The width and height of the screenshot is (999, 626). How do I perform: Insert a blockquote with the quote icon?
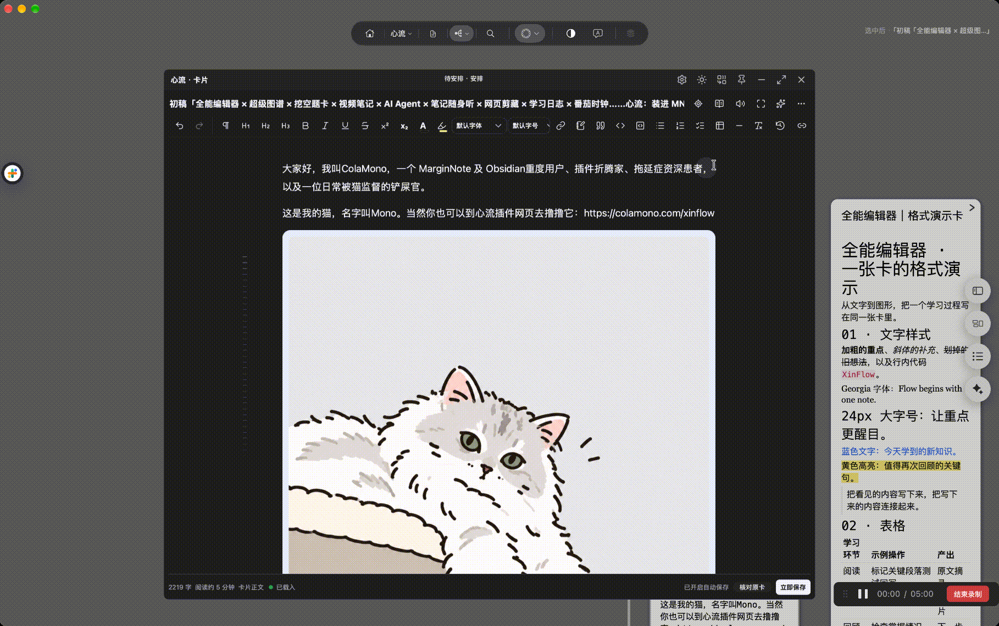point(600,126)
